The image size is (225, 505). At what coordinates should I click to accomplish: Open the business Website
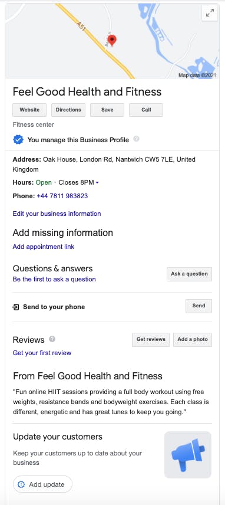click(x=29, y=110)
